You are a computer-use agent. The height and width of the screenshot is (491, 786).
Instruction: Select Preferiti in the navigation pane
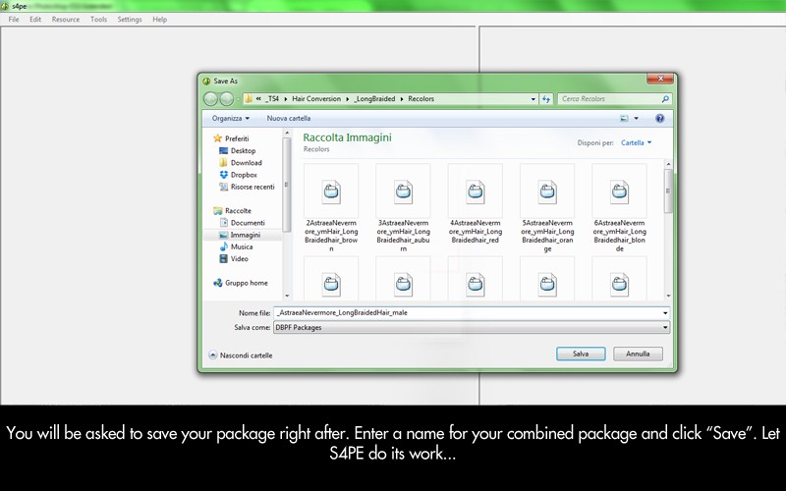click(x=231, y=138)
